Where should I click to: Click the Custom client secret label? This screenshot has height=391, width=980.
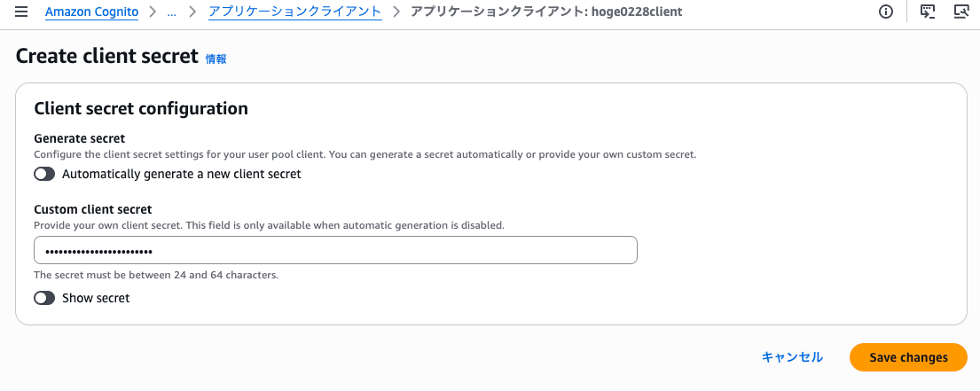pyautogui.click(x=92, y=209)
